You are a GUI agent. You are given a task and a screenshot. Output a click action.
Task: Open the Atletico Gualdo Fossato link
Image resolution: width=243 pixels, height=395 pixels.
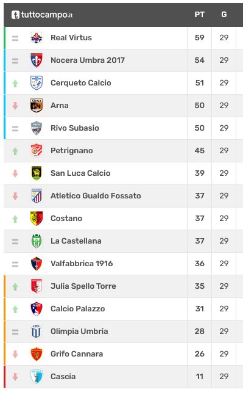(x=96, y=196)
